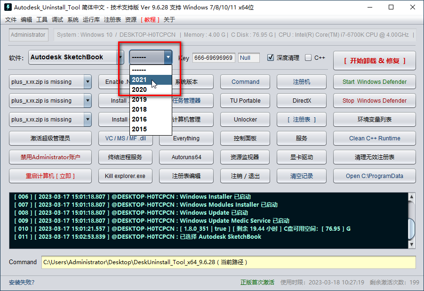Click 激活超级管理员 button
Image resolution: width=424 pixels, height=291 pixels.
pyautogui.click(x=50, y=138)
